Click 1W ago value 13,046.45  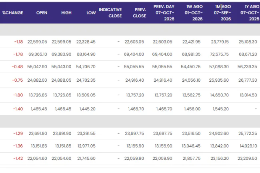[x=191, y=146]
